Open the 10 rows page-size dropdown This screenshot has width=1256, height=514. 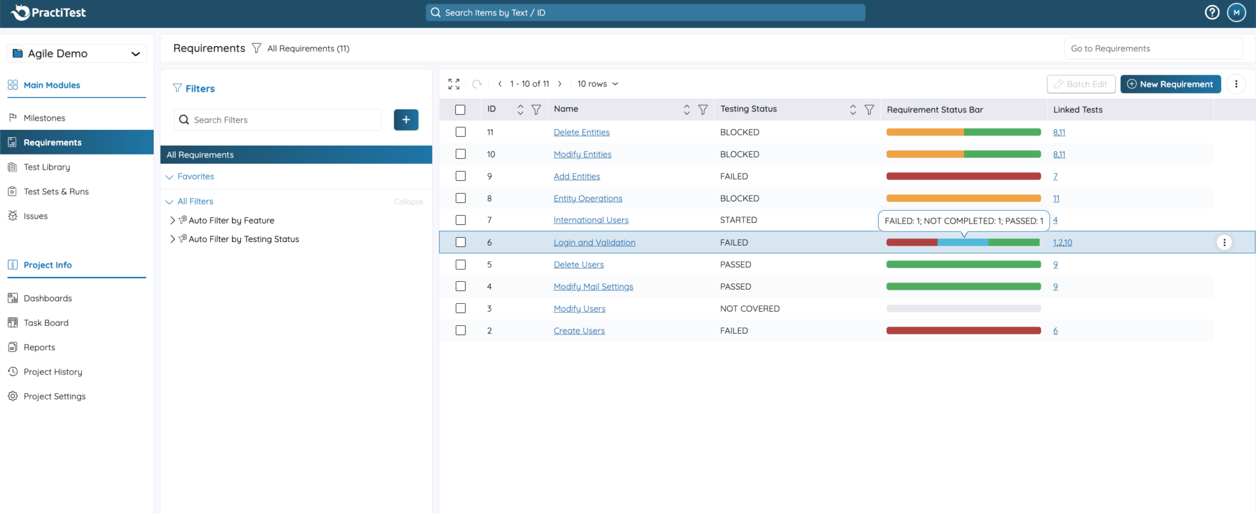597,84
